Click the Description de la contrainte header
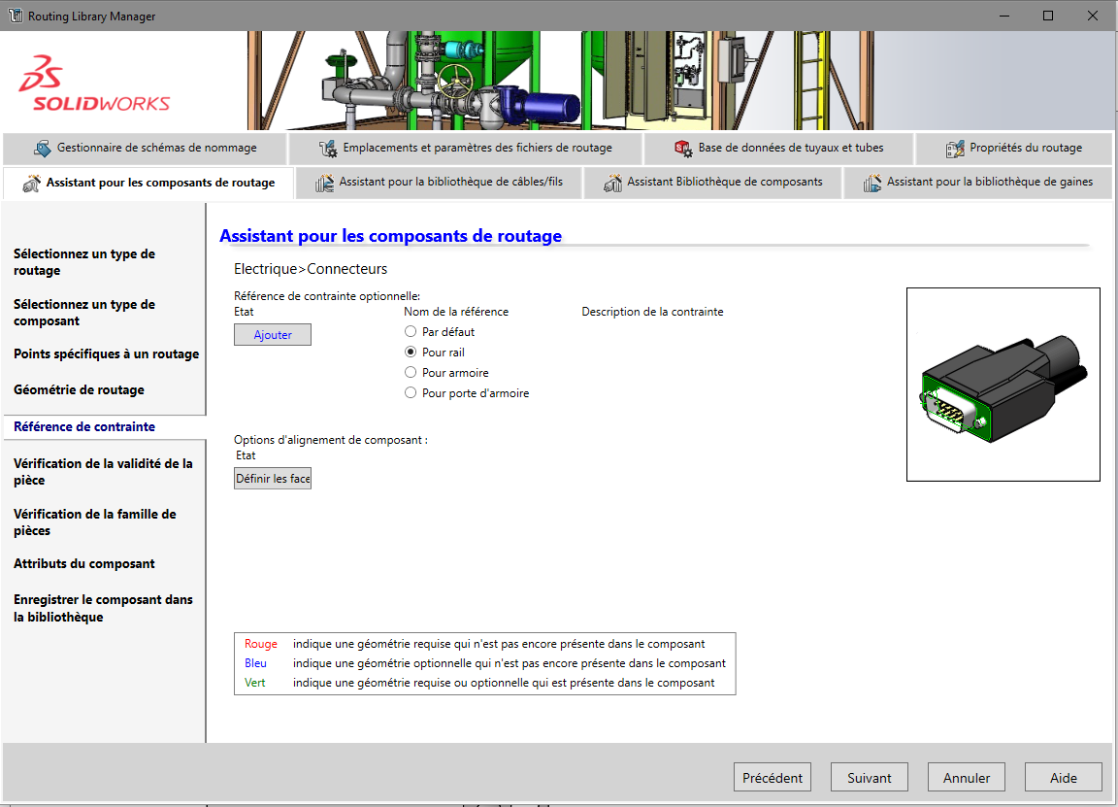This screenshot has height=807, width=1118. point(652,312)
